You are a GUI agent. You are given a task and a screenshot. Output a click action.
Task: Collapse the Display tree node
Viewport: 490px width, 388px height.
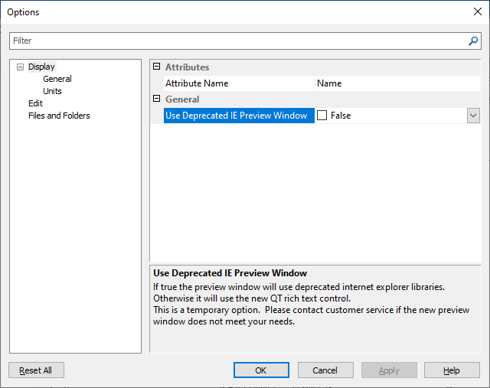tap(20, 67)
